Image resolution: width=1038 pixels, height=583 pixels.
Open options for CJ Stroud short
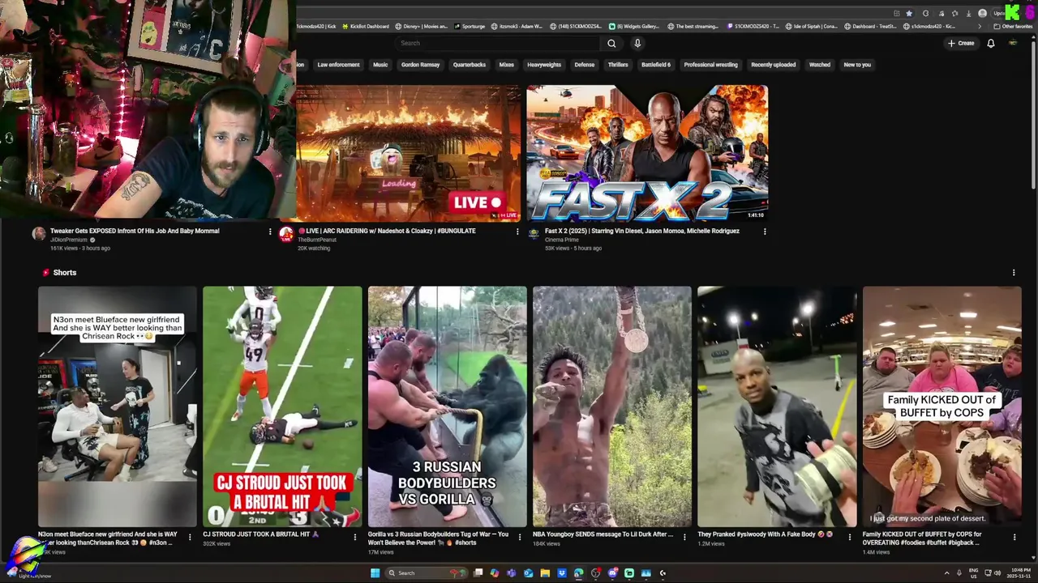[x=354, y=537]
